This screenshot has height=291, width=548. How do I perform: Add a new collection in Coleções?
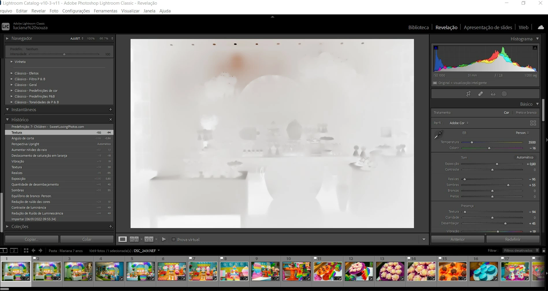tap(111, 227)
